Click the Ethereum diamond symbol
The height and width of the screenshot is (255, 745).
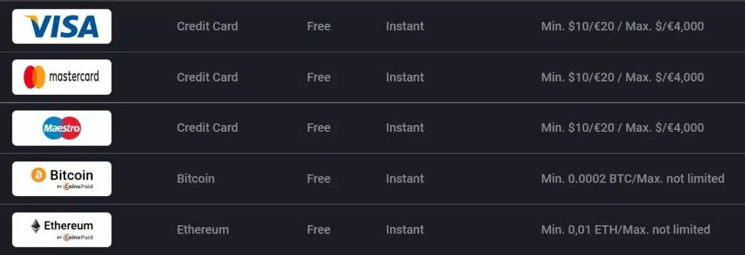[36, 227]
